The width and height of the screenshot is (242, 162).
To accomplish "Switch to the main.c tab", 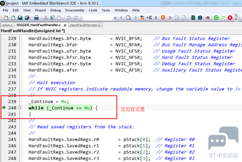I will click(x=8, y=25).
